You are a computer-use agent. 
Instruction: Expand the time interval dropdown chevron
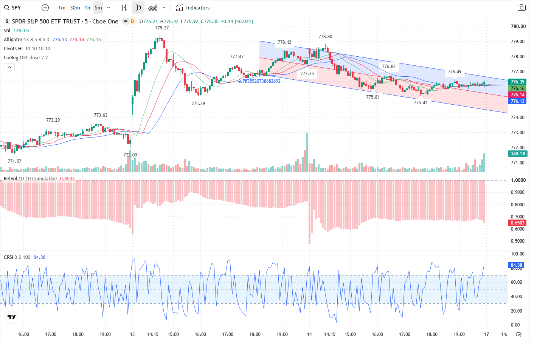(109, 8)
